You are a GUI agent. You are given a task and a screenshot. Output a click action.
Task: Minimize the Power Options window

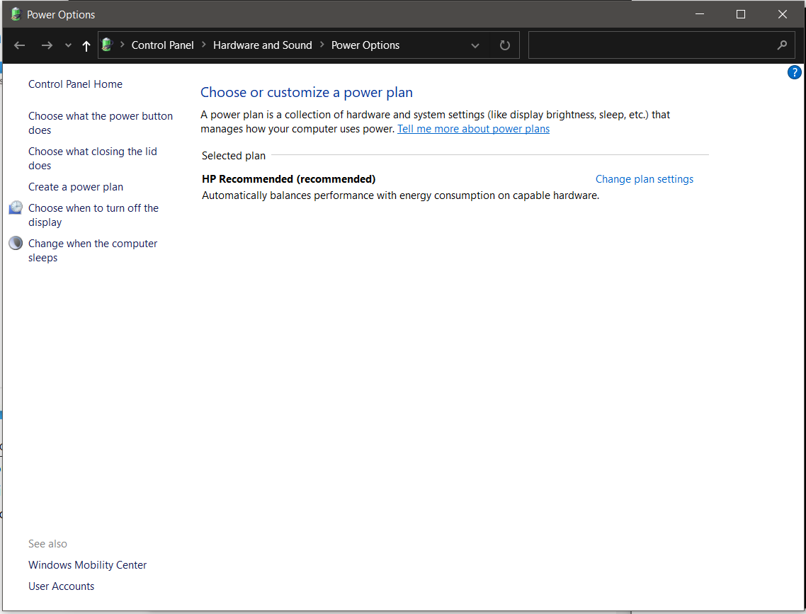pos(700,14)
